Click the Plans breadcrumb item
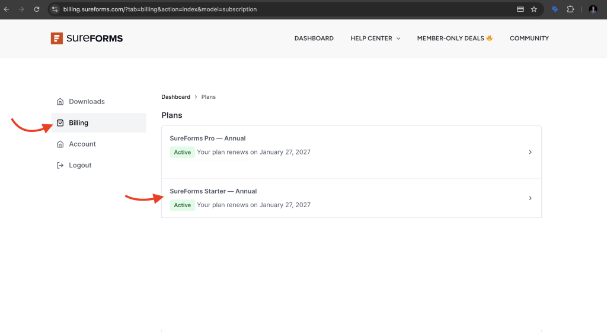Screen dimensions: 607x332 208,97
